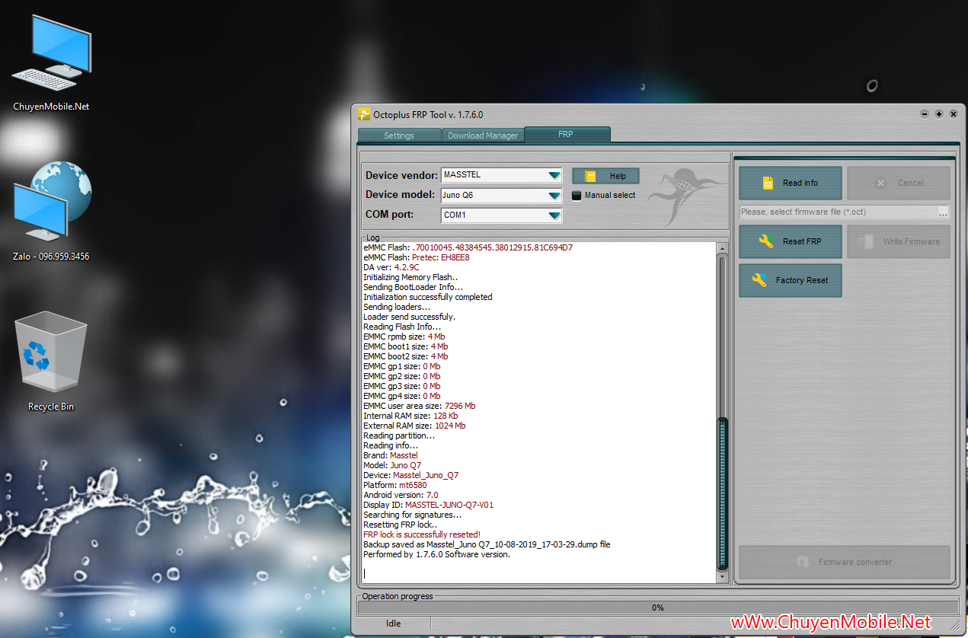Click log line 'Resetting FRP lock..'
The height and width of the screenshot is (638, 968).
click(x=401, y=525)
